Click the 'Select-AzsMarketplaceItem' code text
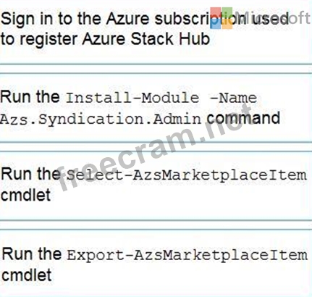Screen dimensions: 312x297 [x=186, y=175]
